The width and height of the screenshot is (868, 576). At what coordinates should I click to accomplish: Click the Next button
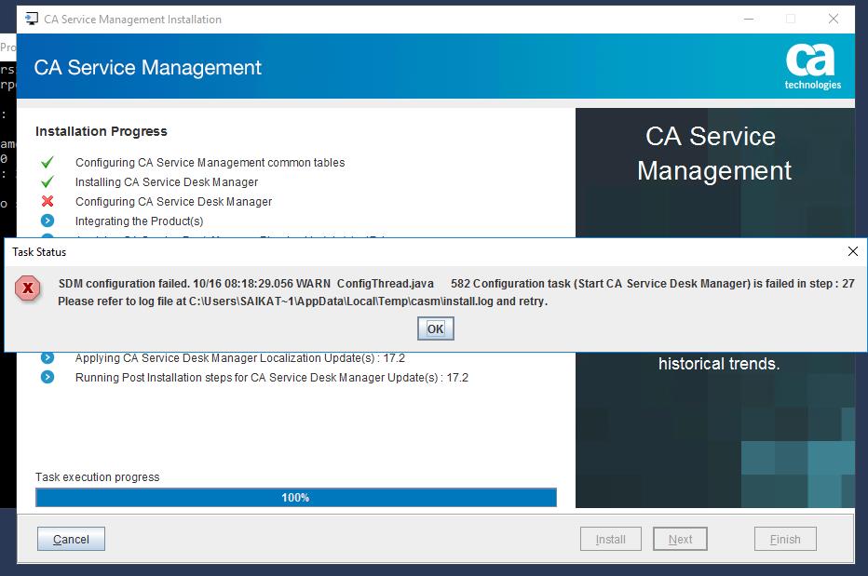click(680, 538)
